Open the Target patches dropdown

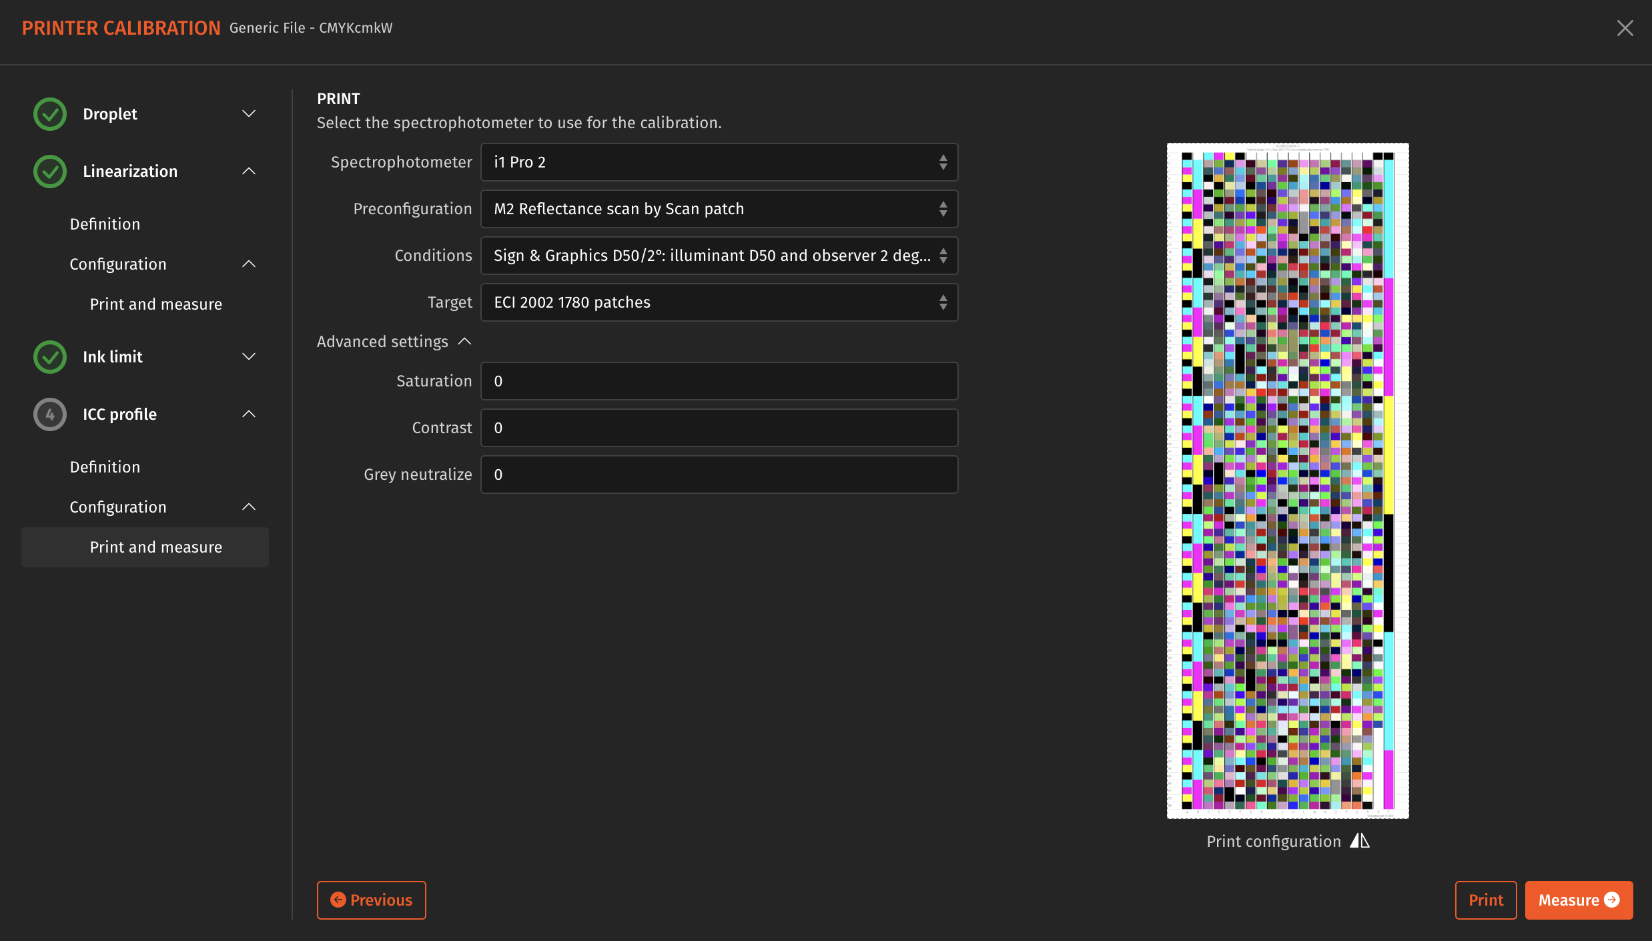click(x=719, y=302)
